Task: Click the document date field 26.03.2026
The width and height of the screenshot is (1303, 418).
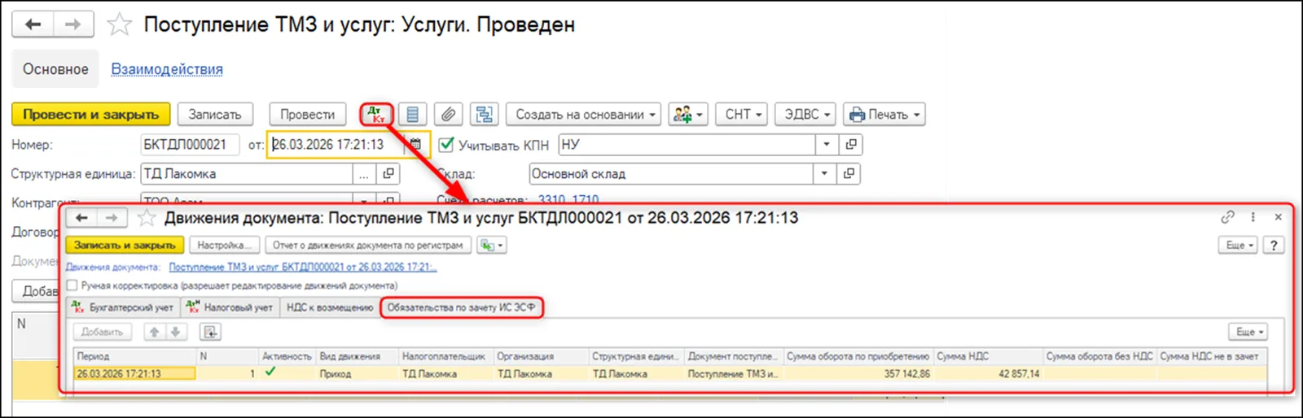Action: tap(337, 145)
